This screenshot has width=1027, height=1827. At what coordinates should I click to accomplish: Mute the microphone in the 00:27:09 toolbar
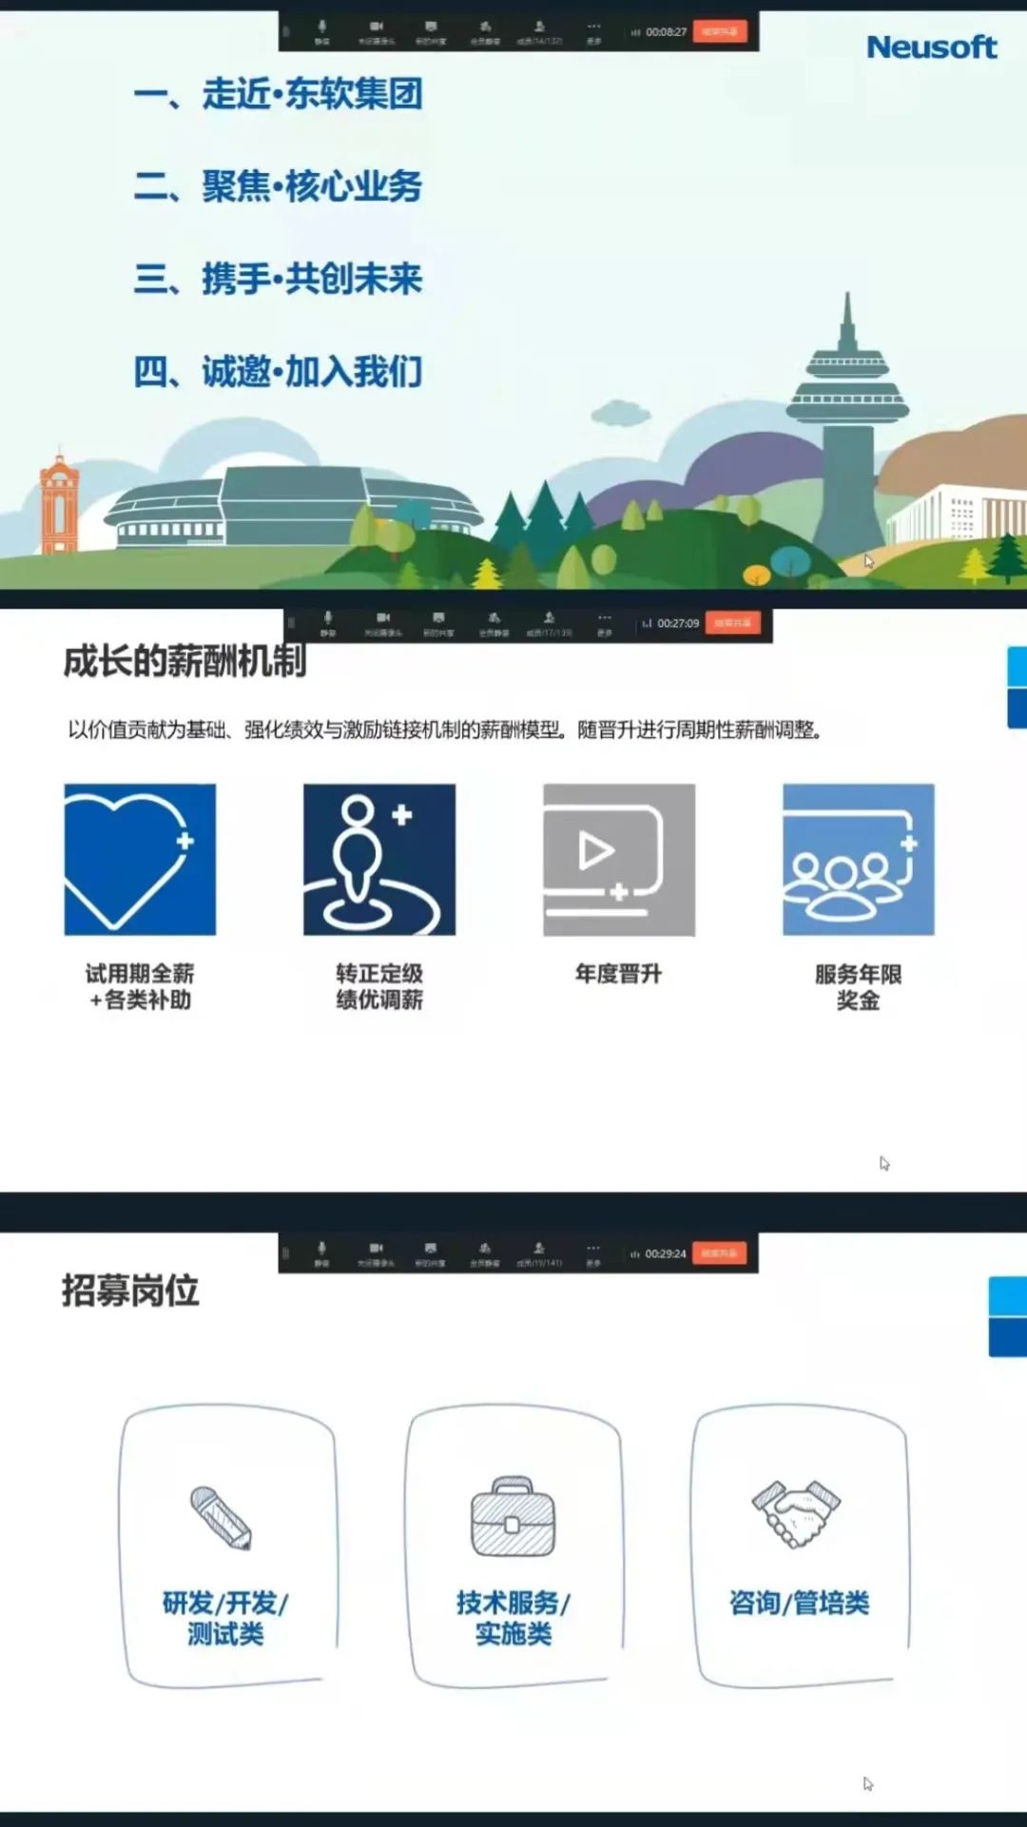tap(328, 622)
